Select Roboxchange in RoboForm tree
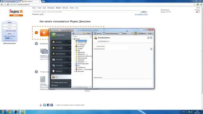Viewport: 203px width, 114px height. click(x=82, y=58)
